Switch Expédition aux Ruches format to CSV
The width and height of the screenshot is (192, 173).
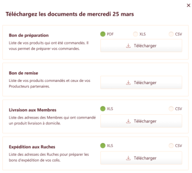tap(171, 146)
